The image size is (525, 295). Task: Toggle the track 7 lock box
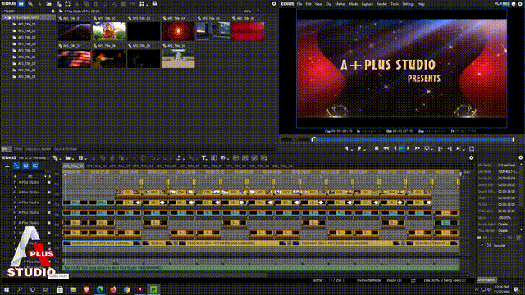49,182
